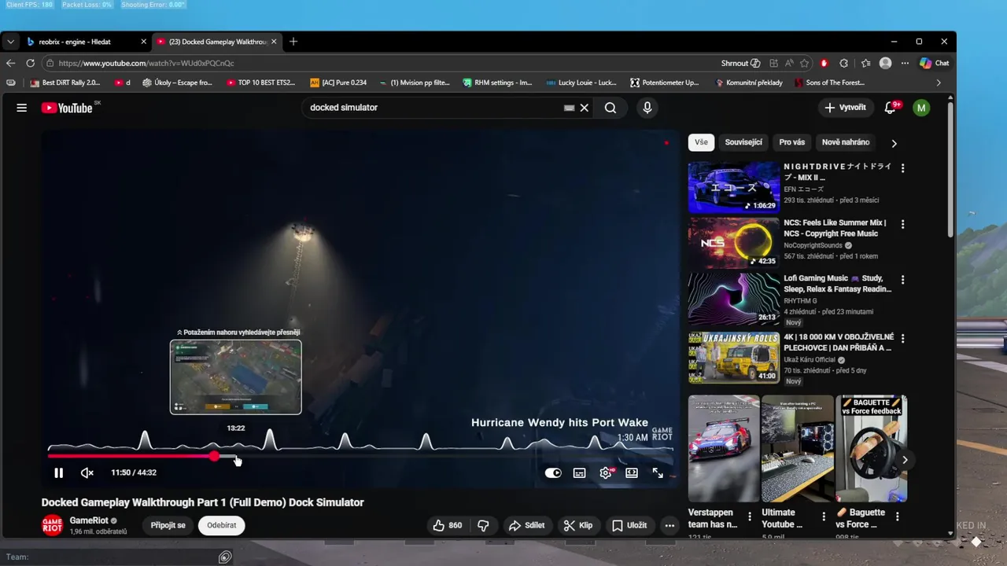Screen dimensions: 1007x566
Task: Like the video with 860 likes
Action: point(447,525)
